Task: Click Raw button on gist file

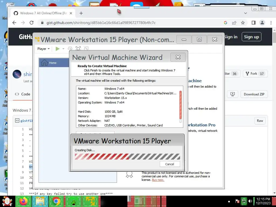Action: click(x=260, y=121)
